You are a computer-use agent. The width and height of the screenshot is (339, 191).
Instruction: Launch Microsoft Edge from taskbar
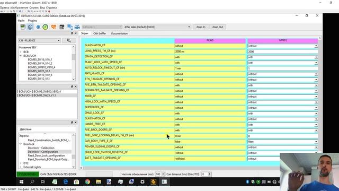(x=66, y=181)
